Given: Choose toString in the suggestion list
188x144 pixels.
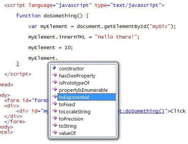Looking at the screenshot, I should point(68,126).
